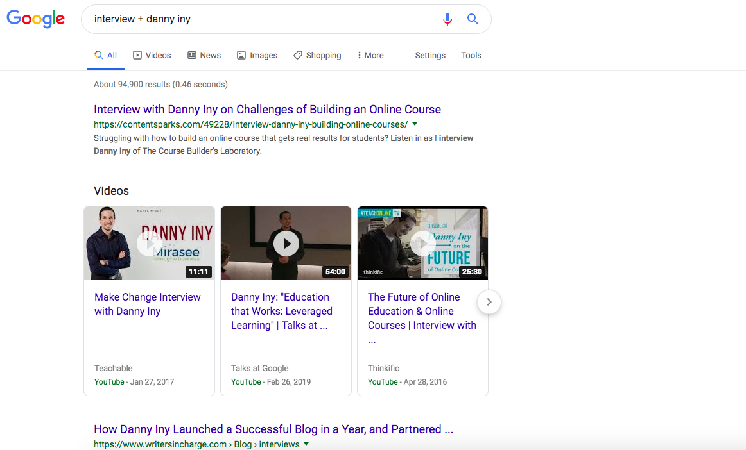Play the 'Make Change Interview' video thumbnail

pyautogui.click(x=150, y=244)
